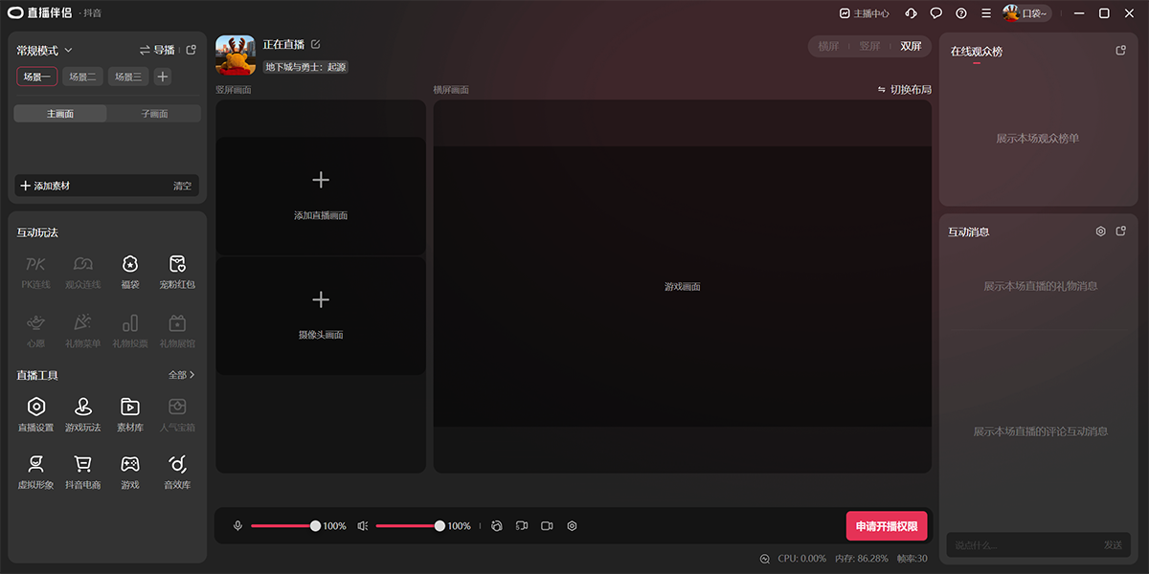
Task: Click the 说点什么 comment input field
Action: pos(1005,545)
